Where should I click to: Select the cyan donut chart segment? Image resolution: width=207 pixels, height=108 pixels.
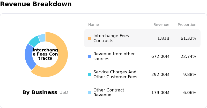34,41
